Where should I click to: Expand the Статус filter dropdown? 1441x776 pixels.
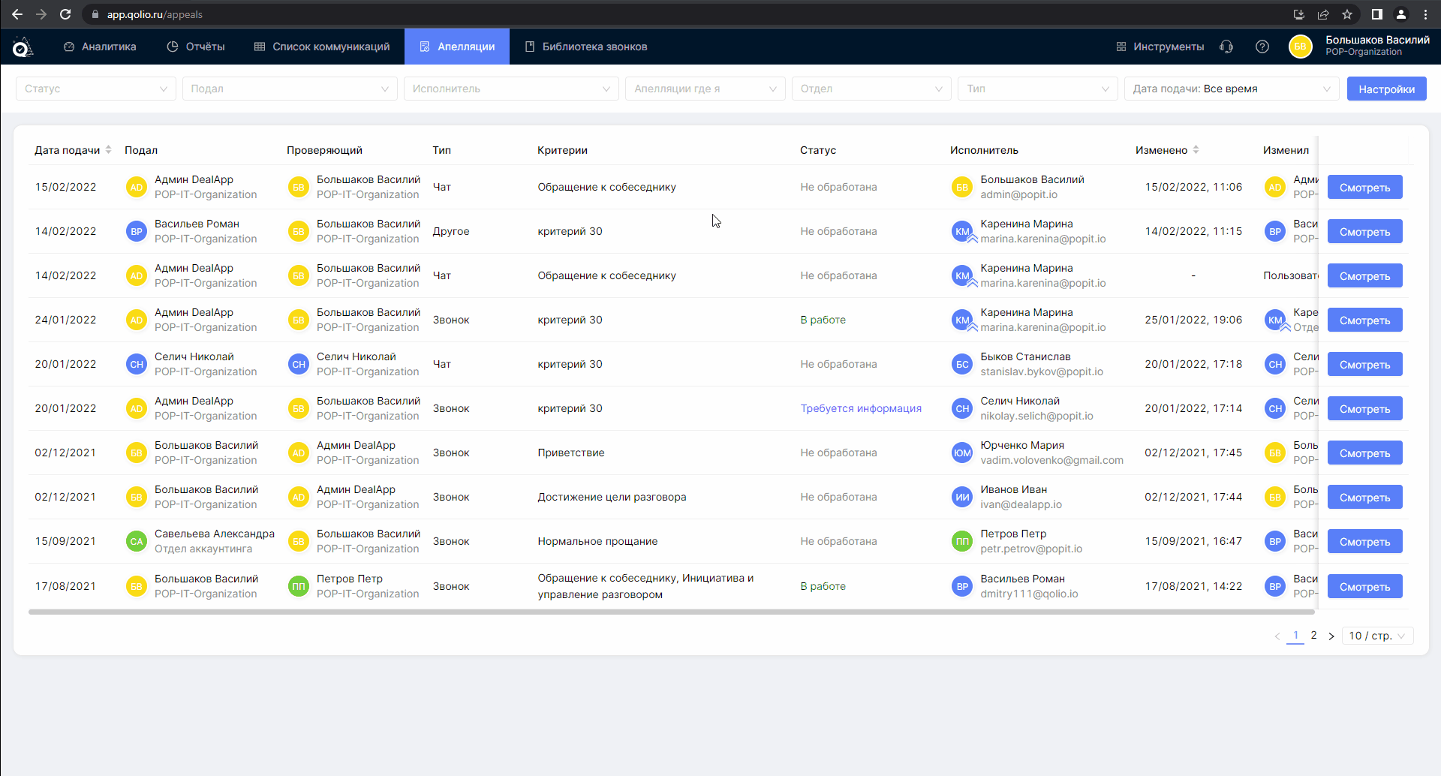(x=95, y=89)
